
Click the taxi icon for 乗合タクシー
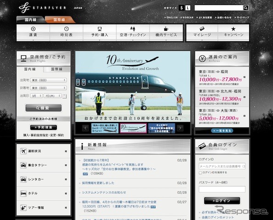23,165
